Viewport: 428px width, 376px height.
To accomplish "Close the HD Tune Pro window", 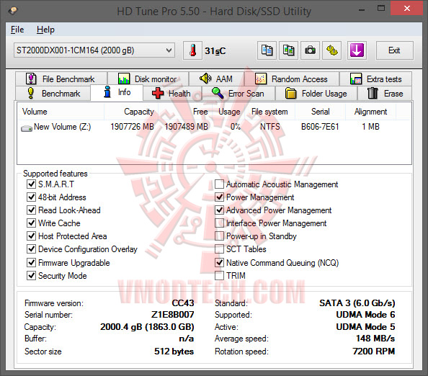I will pos(406,9).
